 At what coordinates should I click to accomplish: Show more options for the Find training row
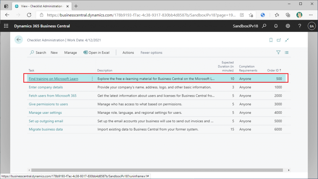pyautogui.click(x=92, y=79)
